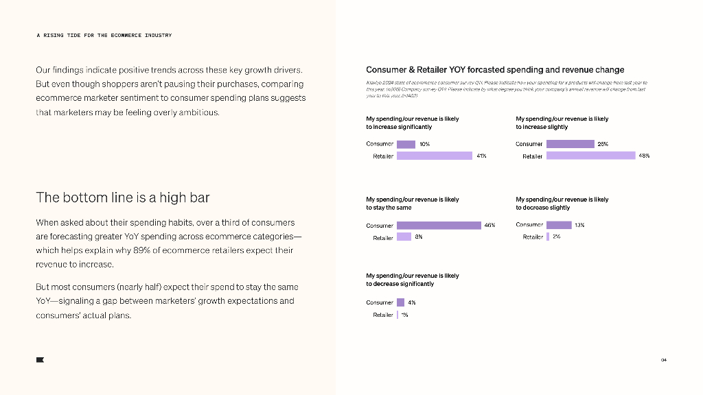
Task: Select the 'likely to stay the same' label
Action: click(x=412, y=204)
